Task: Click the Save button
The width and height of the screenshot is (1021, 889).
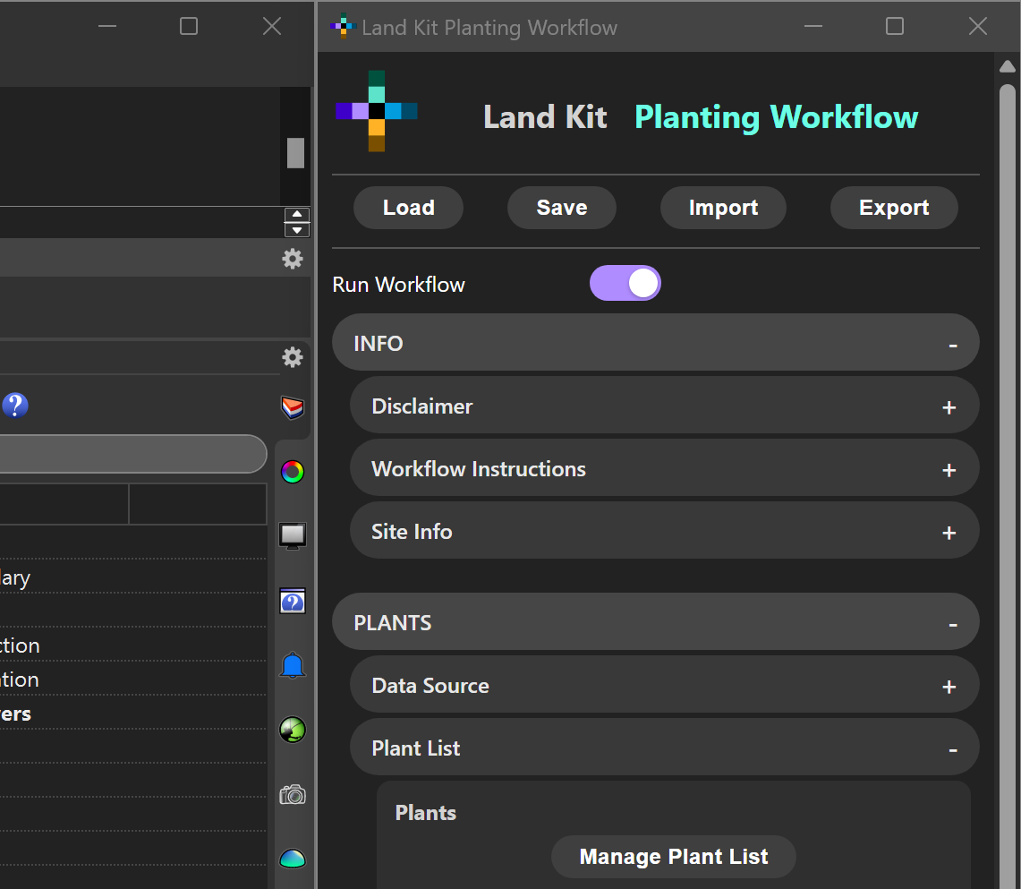Action: tap(562, 208)
